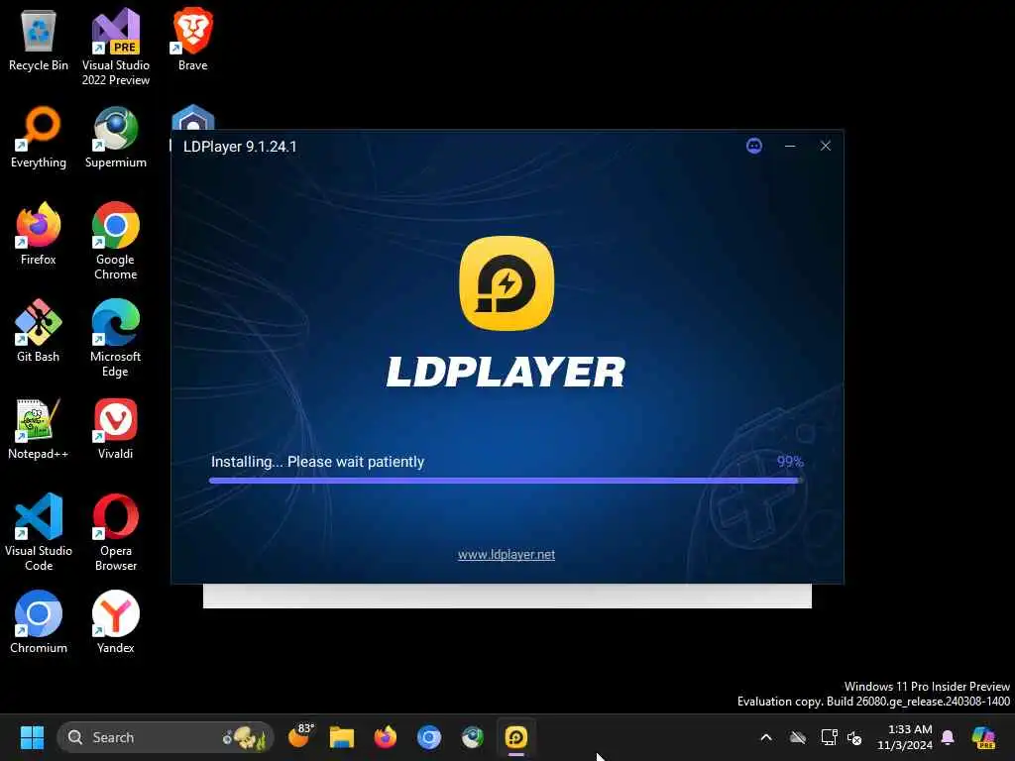The height and width of the screenshot is (761, 1015).
Task: Expand the hidden system tray icons chevron
Action: (x=766, y=737)
